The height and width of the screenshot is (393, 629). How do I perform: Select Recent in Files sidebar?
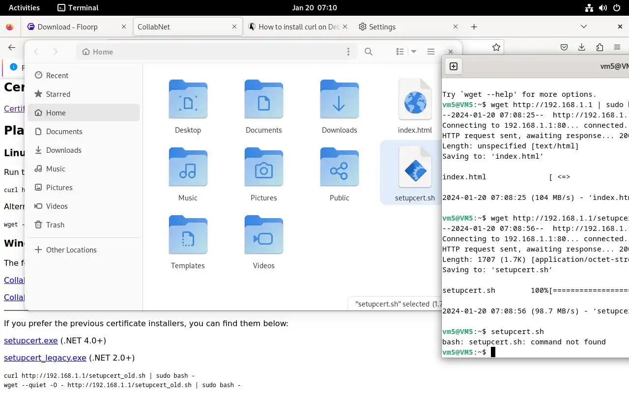[x=84, y=75]
